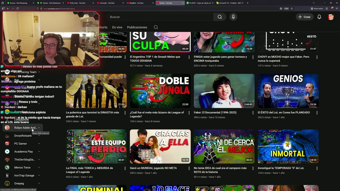Open options menu for CHOVY vs Faker video
This screenshot has height=191, width=340.
(x=317, y=57)
